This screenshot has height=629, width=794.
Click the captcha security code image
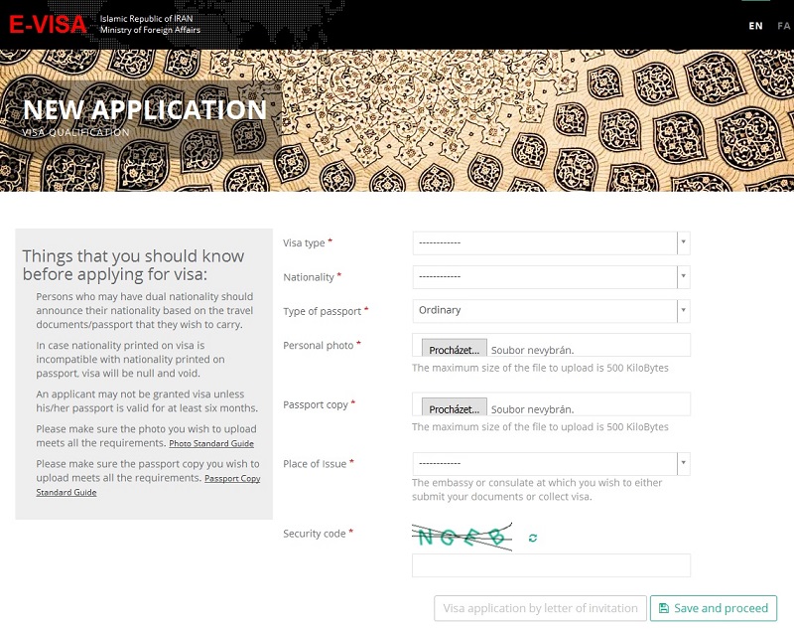click(x=462, y=537)
